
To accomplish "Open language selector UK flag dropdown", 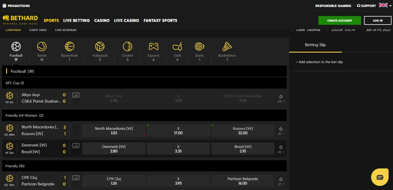I will [385, 5].
